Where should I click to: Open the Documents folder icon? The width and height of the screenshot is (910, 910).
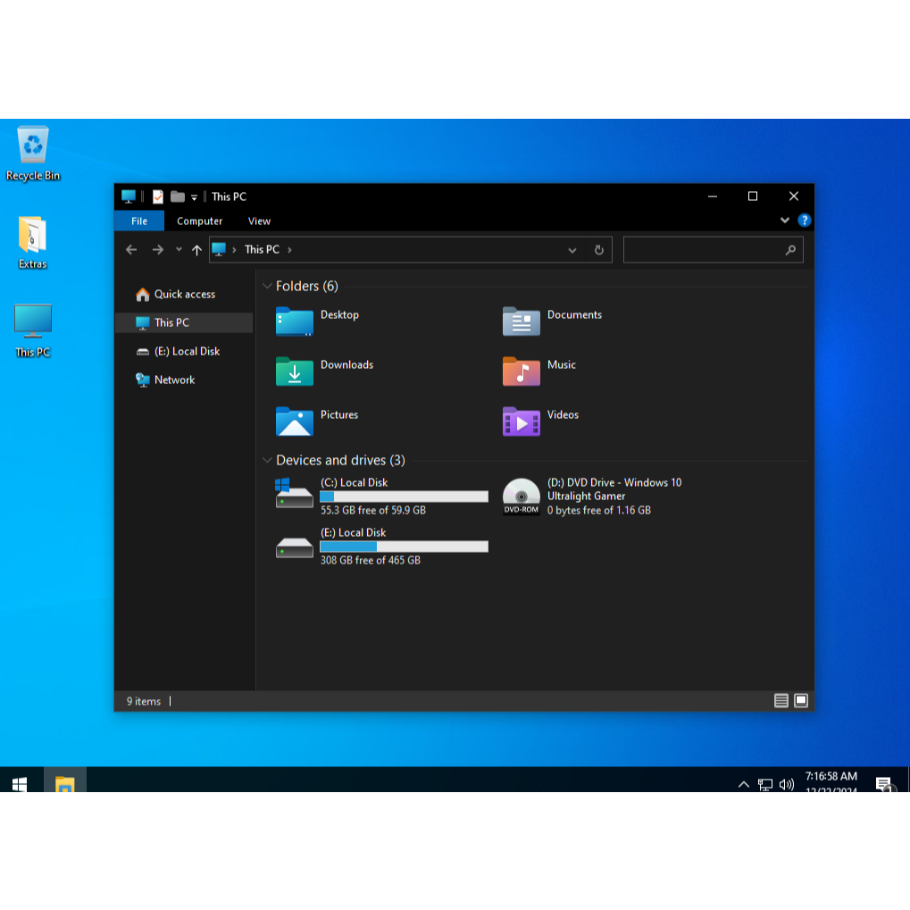click(x=521, y=321)
